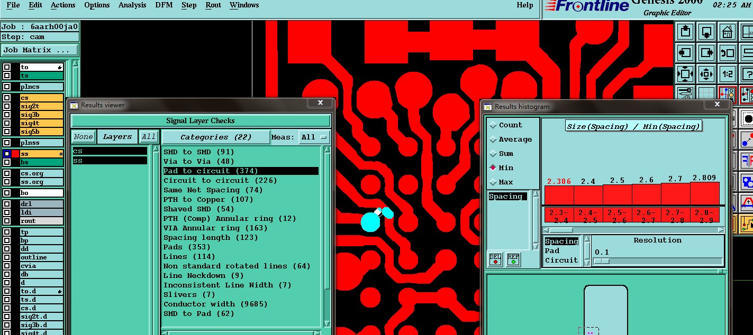Toggle the 'bs' layer display box
The width and height of the screenshot is (753, 335).
[7, 162]
